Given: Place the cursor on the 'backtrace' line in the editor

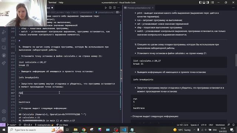Looking at the screenshot, I should pyautogui.click(x=24, y=102).
